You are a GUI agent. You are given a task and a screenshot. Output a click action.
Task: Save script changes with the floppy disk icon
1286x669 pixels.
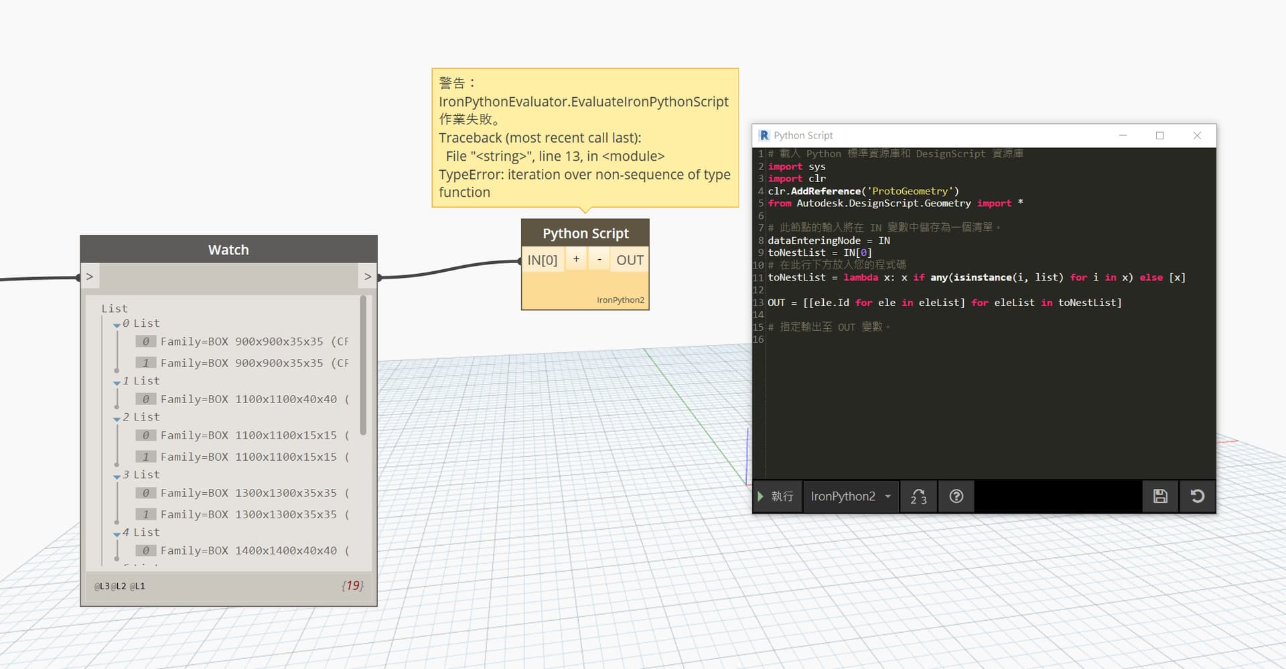pyautogui.click(x=1160, y=496)
